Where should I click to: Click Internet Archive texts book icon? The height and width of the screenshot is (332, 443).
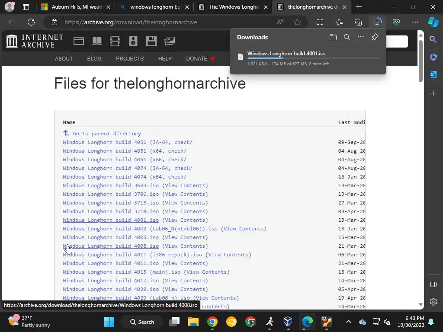coord(97,41)
